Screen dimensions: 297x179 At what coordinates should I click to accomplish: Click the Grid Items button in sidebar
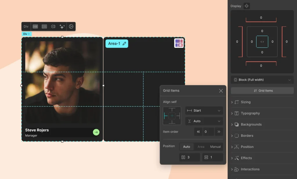click(262, 91)
